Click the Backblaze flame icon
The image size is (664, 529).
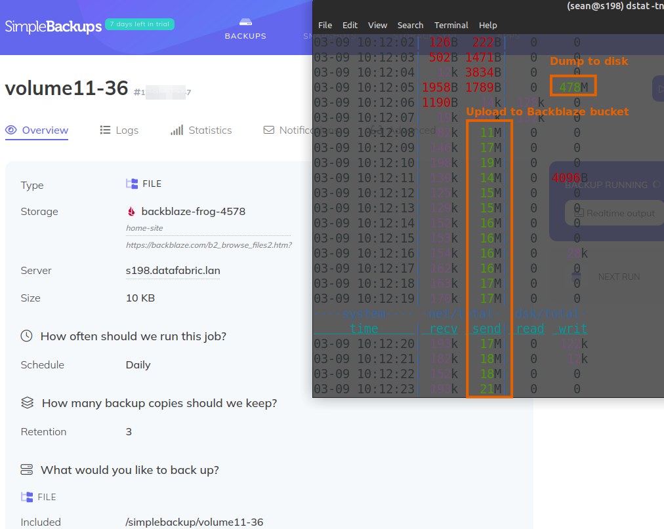[132, 211]
